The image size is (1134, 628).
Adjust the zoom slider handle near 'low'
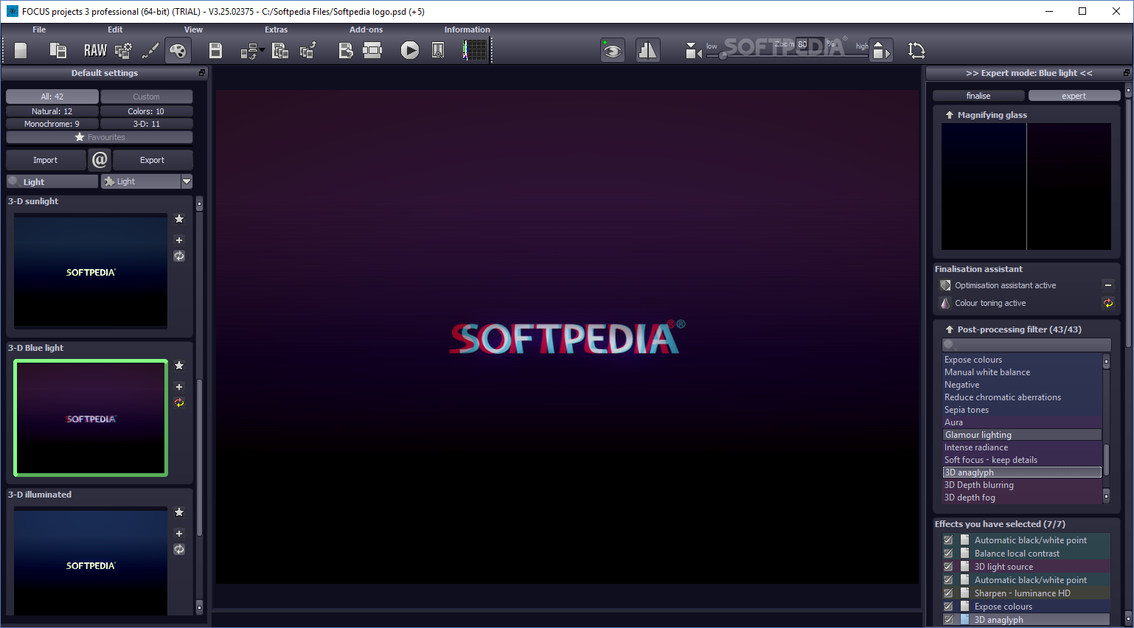coord(723,55)
